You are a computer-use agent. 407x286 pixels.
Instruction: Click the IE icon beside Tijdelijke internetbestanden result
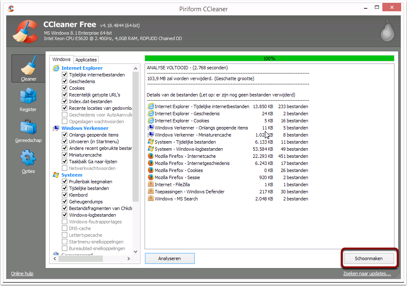[x=151, y=106]
